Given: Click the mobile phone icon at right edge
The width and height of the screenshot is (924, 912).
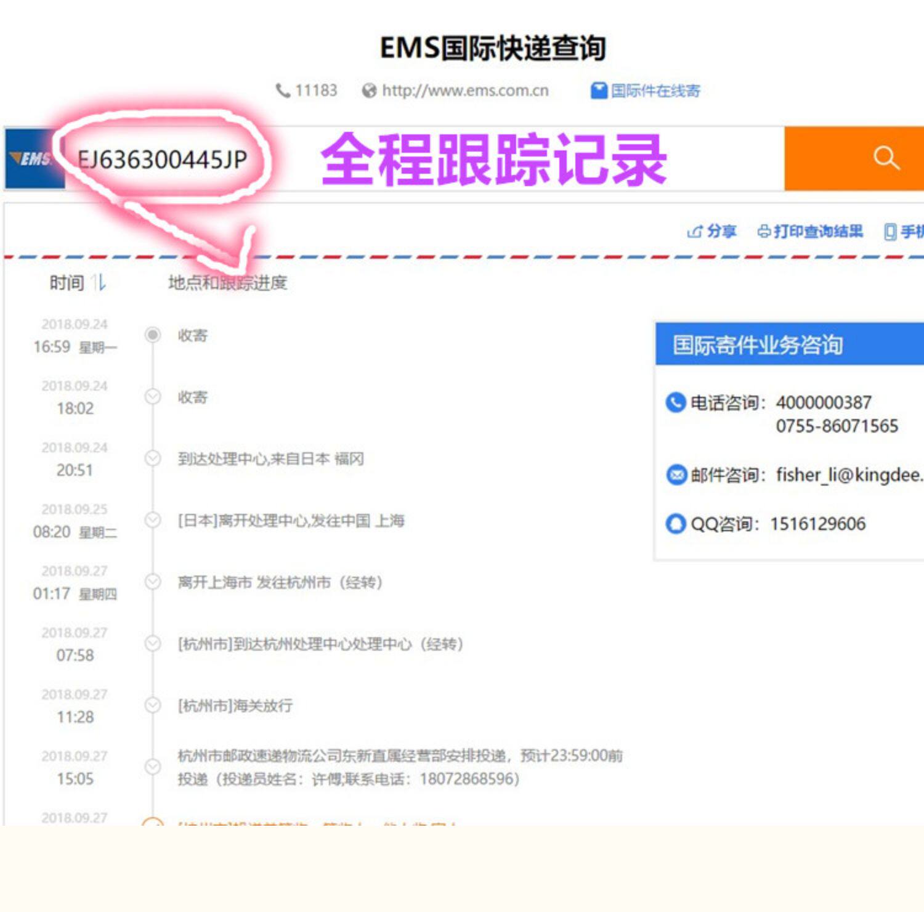Looking at the screenshot, I should [x=890, y=232].
